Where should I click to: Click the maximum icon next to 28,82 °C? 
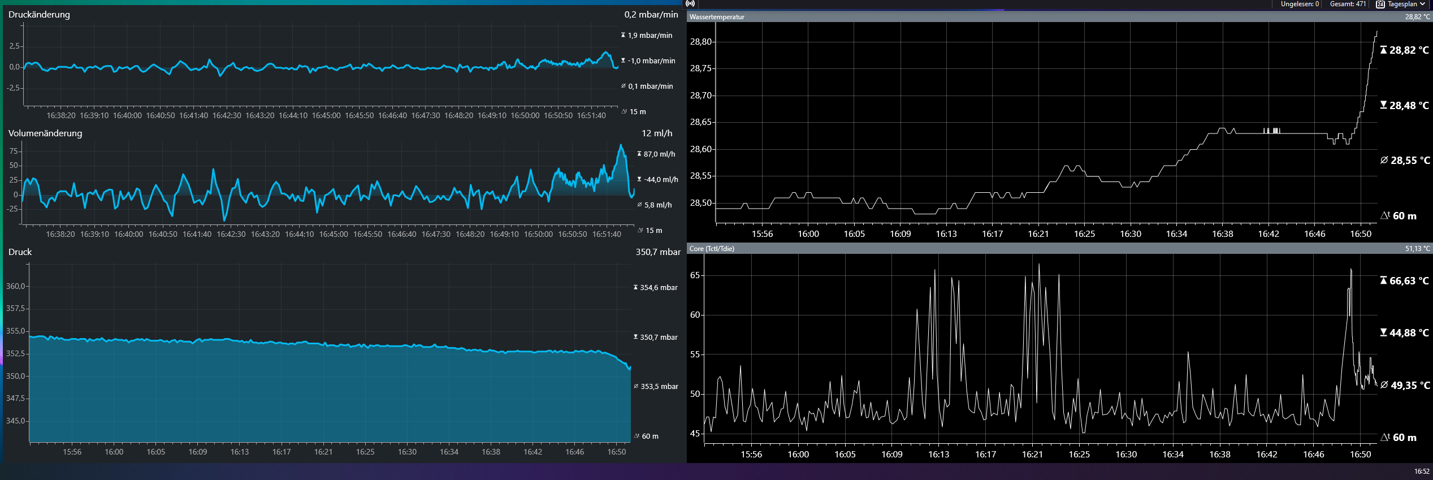1384,50
